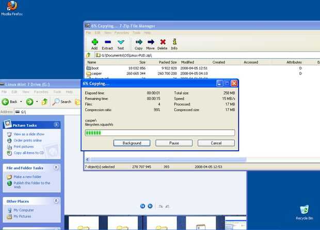Sort by Attributes column in 7-Zip

coord(294,62)
